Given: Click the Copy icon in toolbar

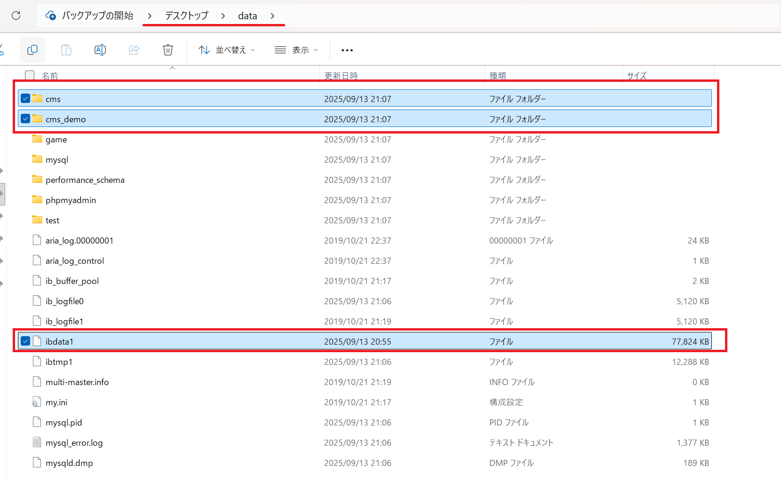Looking at the screenshot, I should pyautogui.click(x=32, y=50).
